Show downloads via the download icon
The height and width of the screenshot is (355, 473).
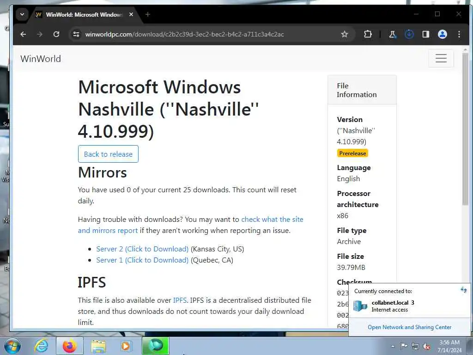[x=409, y=34]
